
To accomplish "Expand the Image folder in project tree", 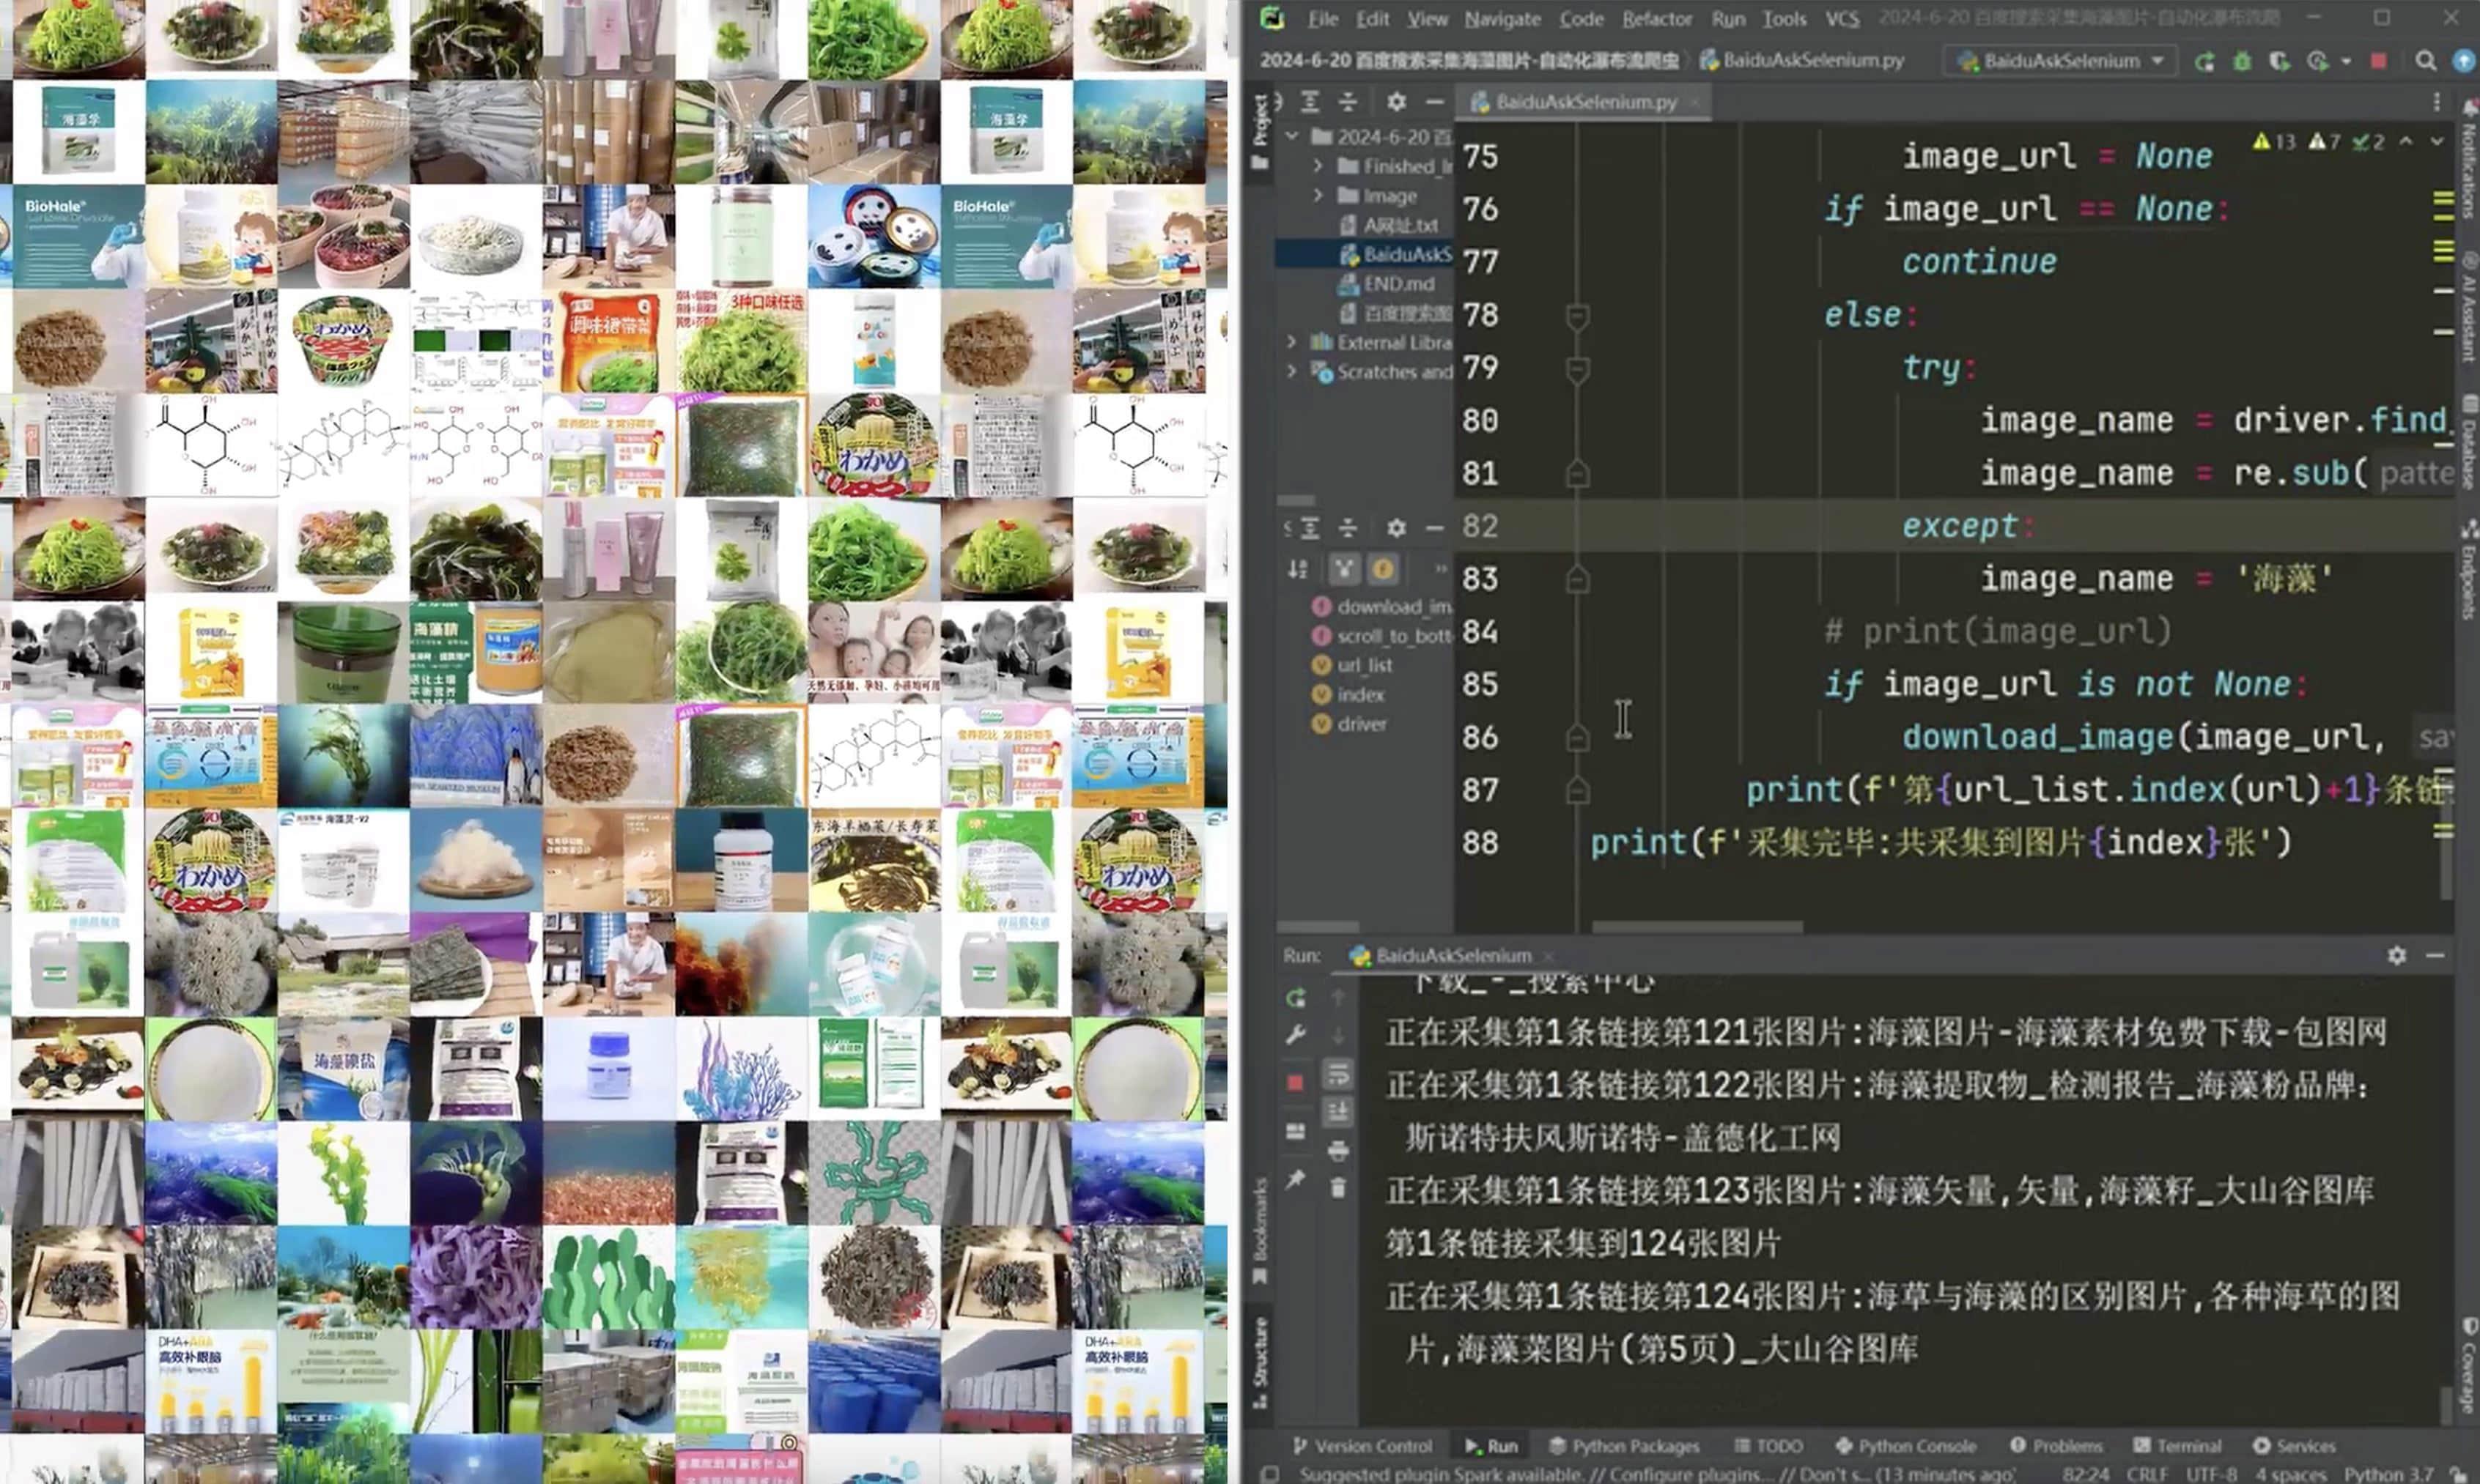I will (x=1318, y=196).
